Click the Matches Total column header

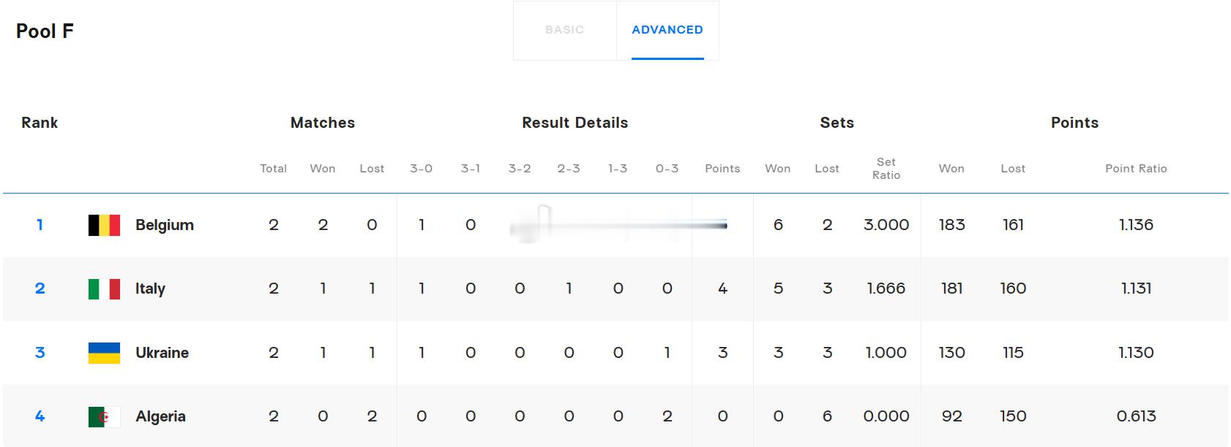tap(274, 169)
